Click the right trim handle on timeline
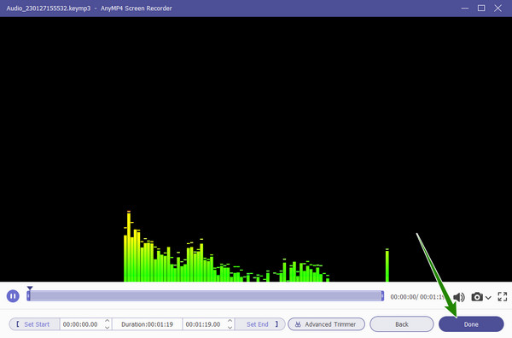 coord(382,296)
